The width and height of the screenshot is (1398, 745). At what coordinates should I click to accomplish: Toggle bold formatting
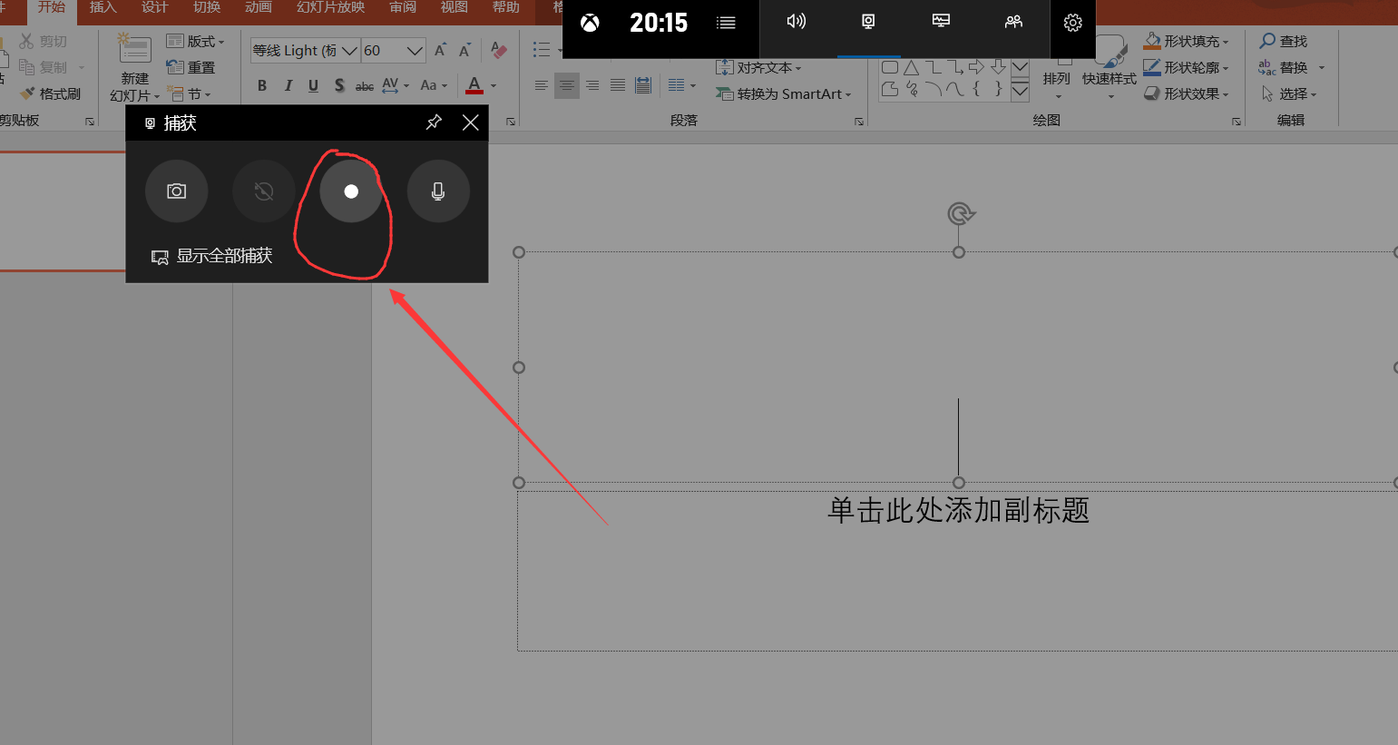pos(262,85)
